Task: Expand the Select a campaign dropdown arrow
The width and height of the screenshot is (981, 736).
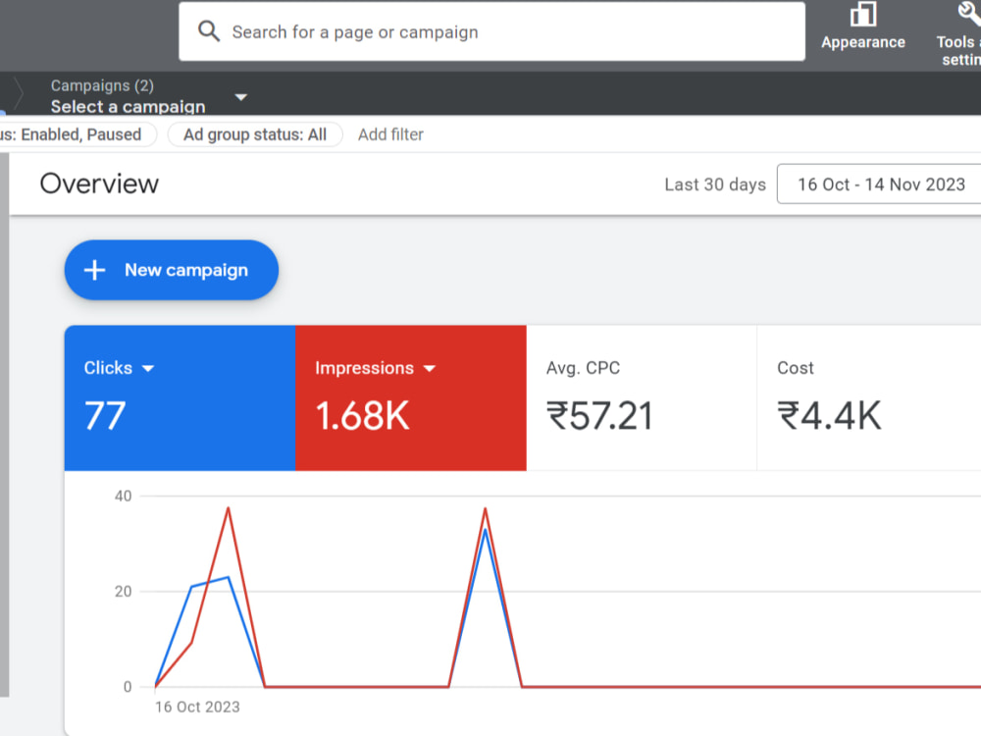Action: pyautogui.click(x=241, y=97)
